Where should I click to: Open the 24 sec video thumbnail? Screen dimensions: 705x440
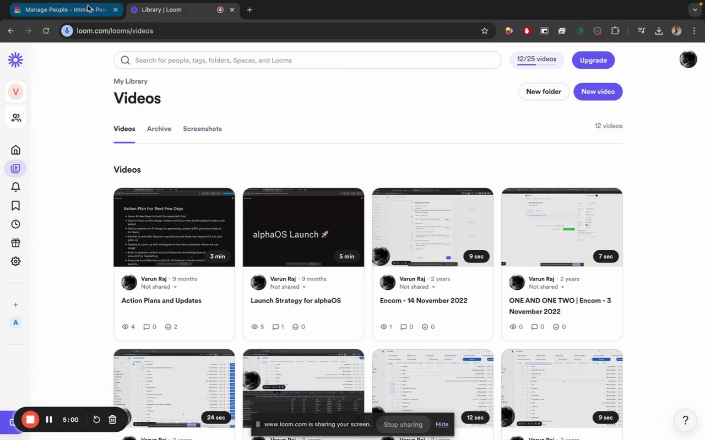174,388
